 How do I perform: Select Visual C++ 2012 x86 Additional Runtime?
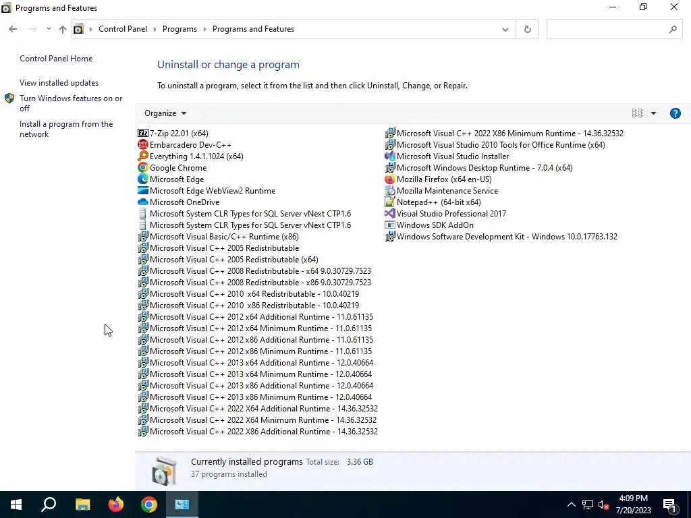[x=256, y=340]
